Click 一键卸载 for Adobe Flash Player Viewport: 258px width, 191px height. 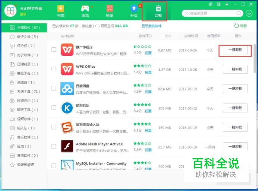click(235, 146)
